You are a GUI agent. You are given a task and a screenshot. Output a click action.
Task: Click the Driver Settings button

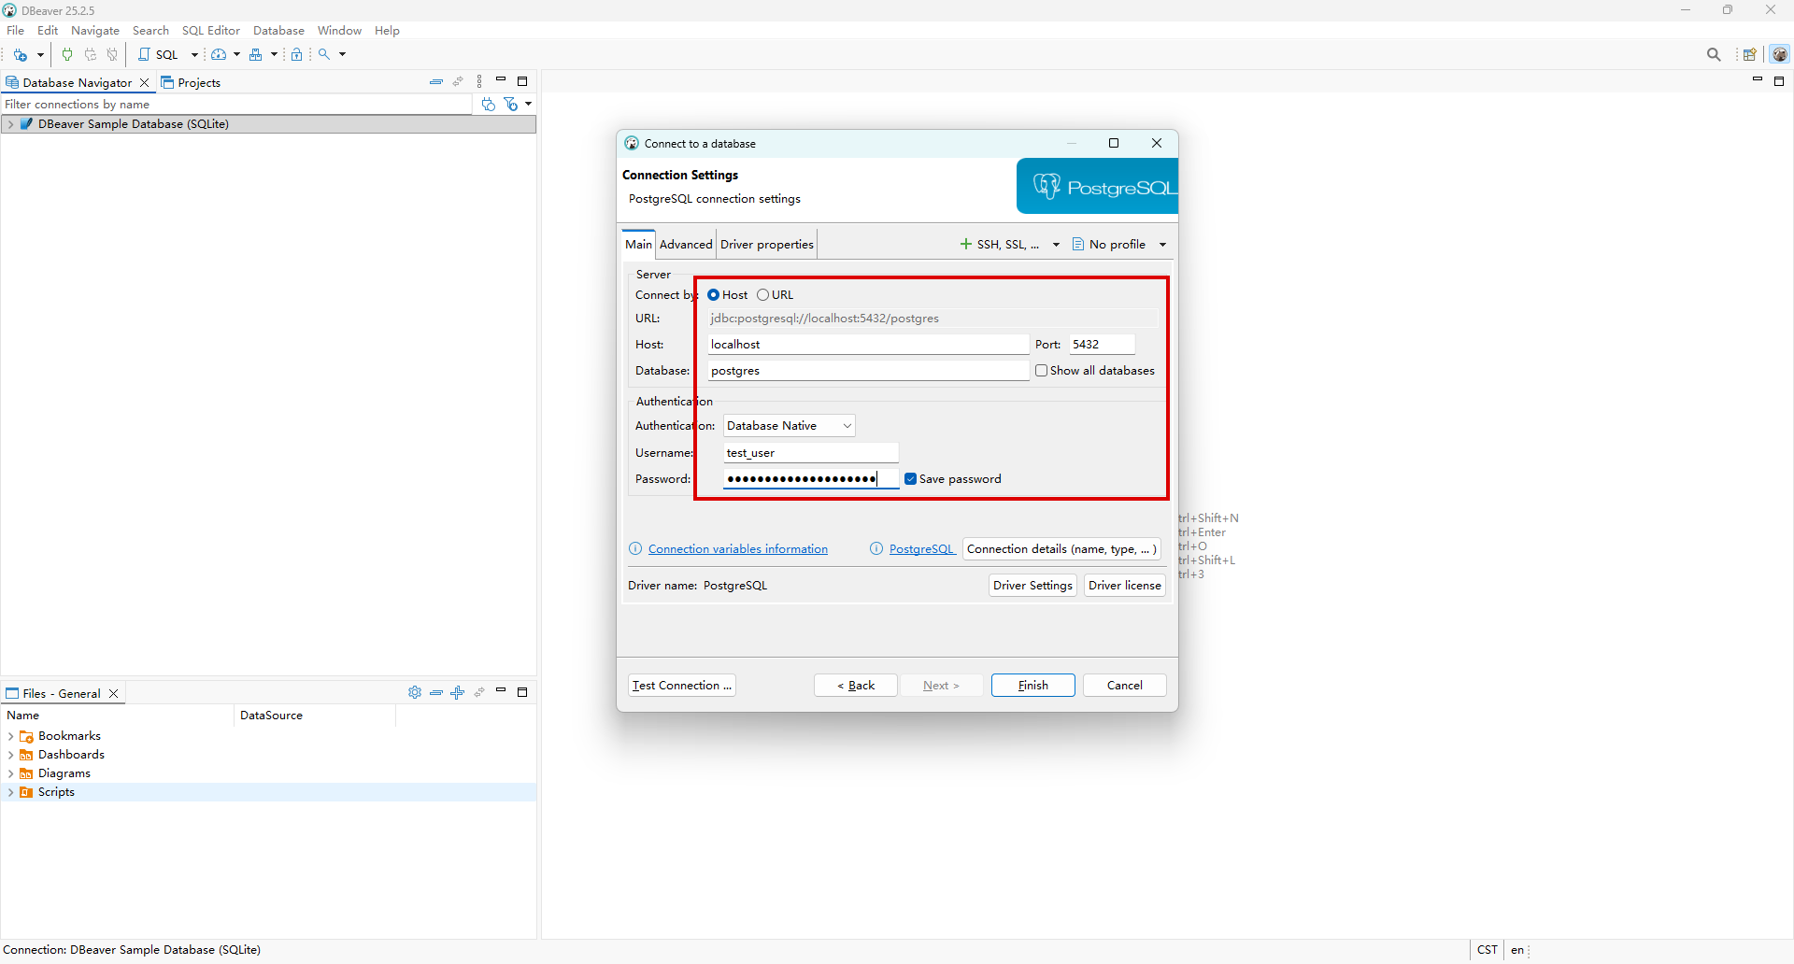pyautogui.click(x=1032, y=585)
